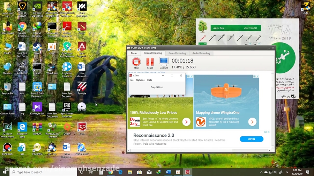Select the 3D Vision Photo Viewer desktop icon

[7, 130]
